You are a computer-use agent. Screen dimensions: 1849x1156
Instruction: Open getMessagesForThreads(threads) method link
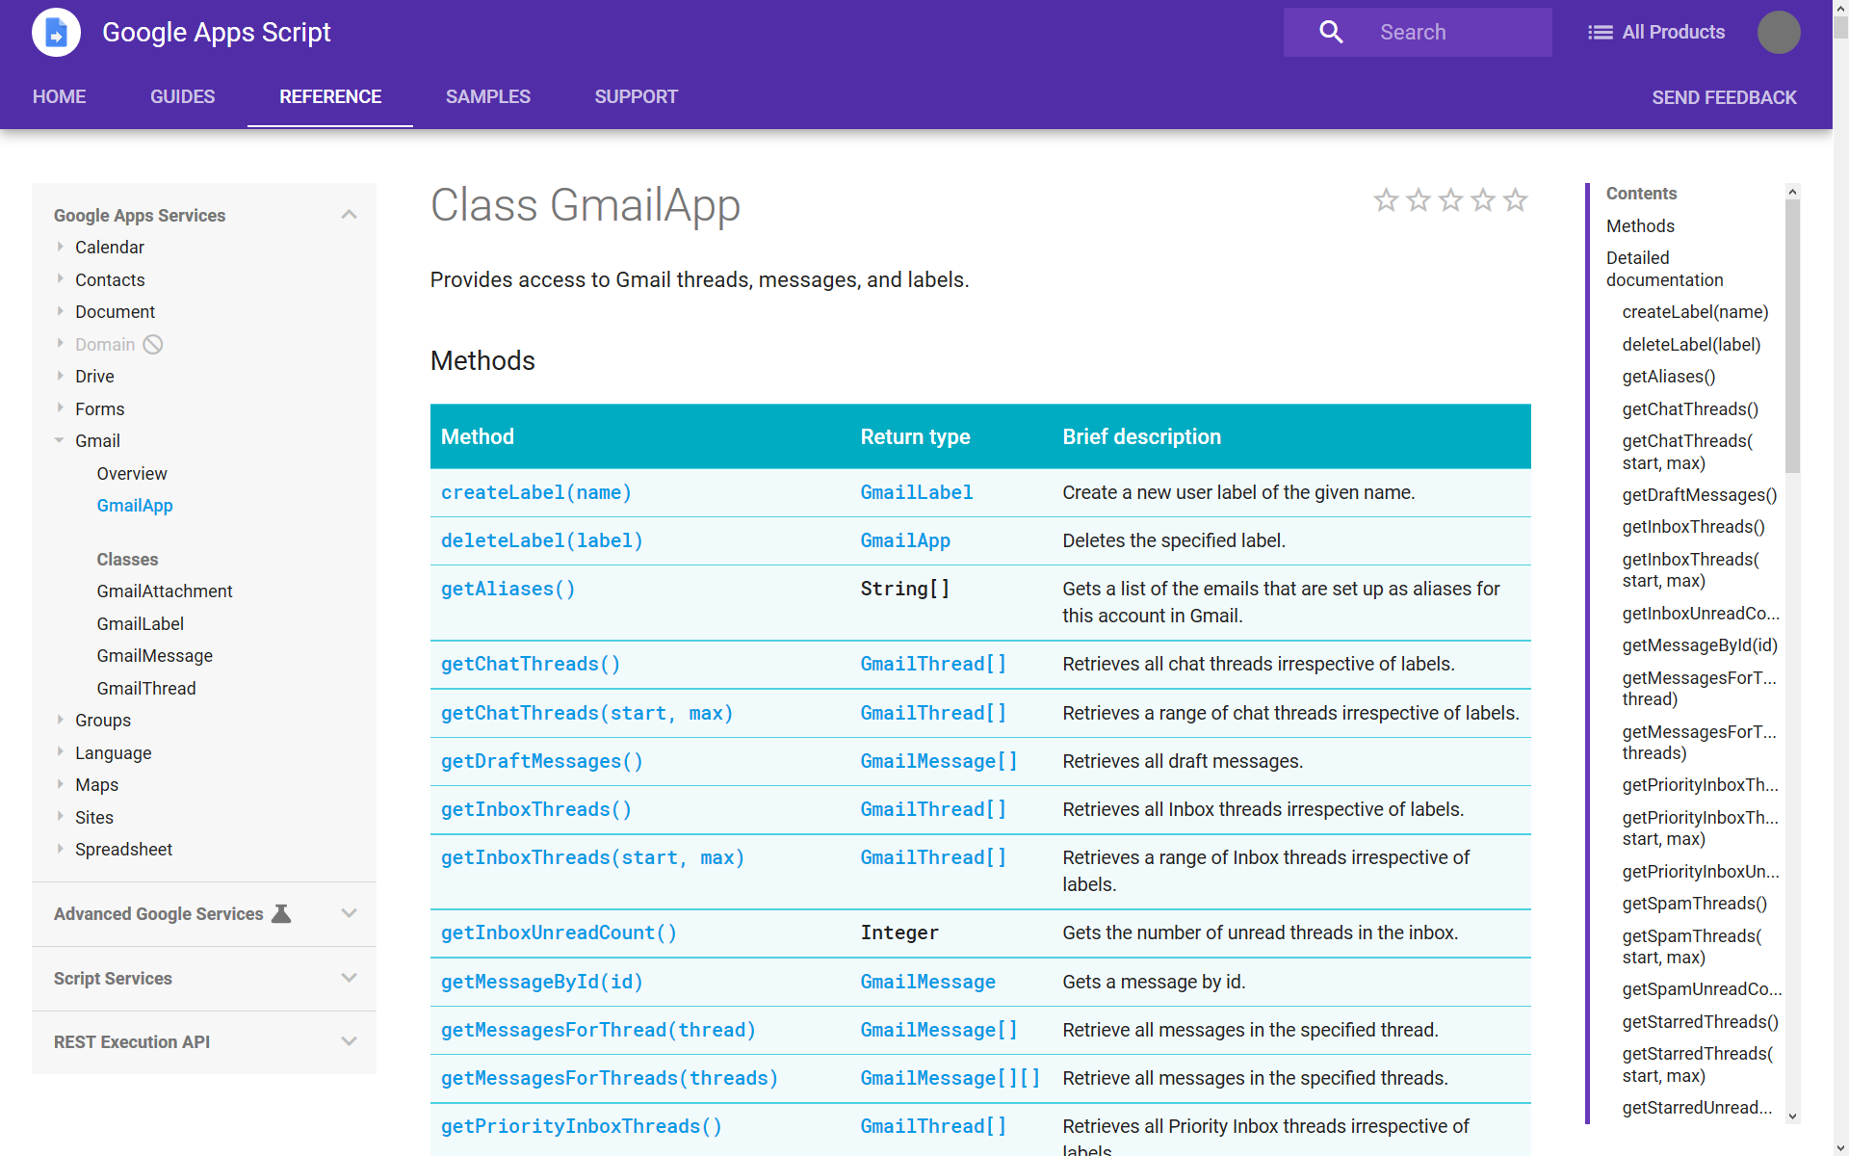(x=610, y=1078)
